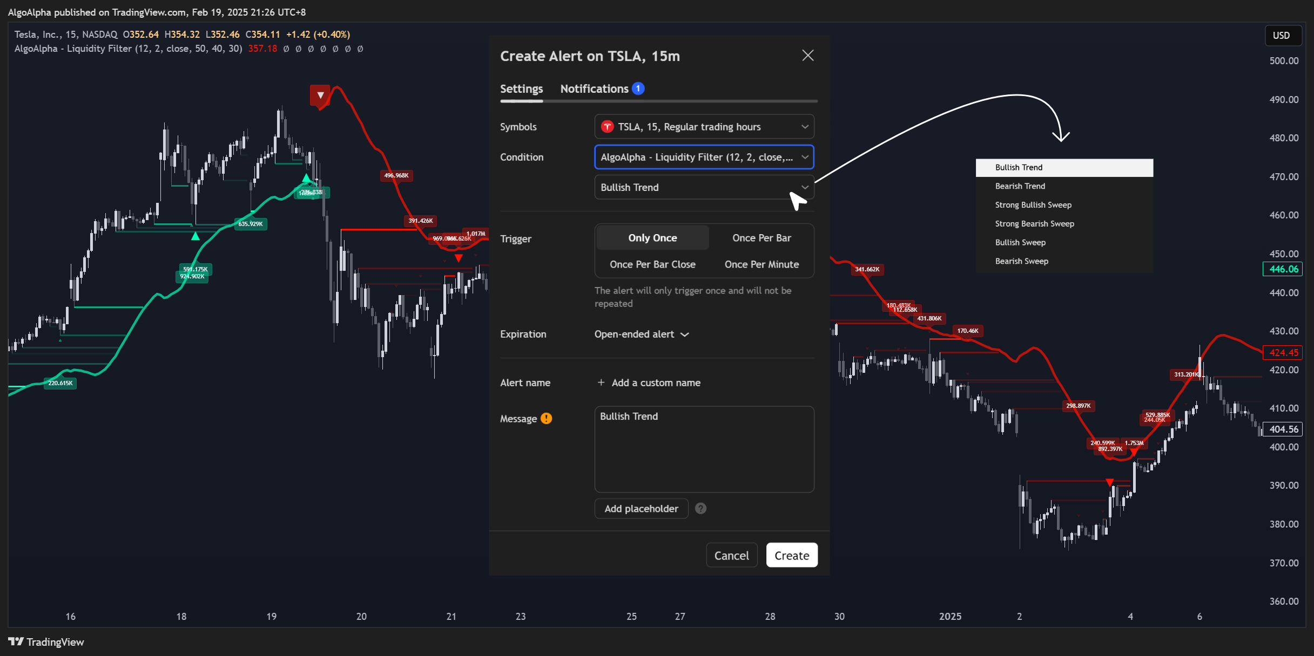This screenshot has height=656, width=1314.
Task: Open the Symbols dropdown for TSLA
Action: (x=704, y=127)
